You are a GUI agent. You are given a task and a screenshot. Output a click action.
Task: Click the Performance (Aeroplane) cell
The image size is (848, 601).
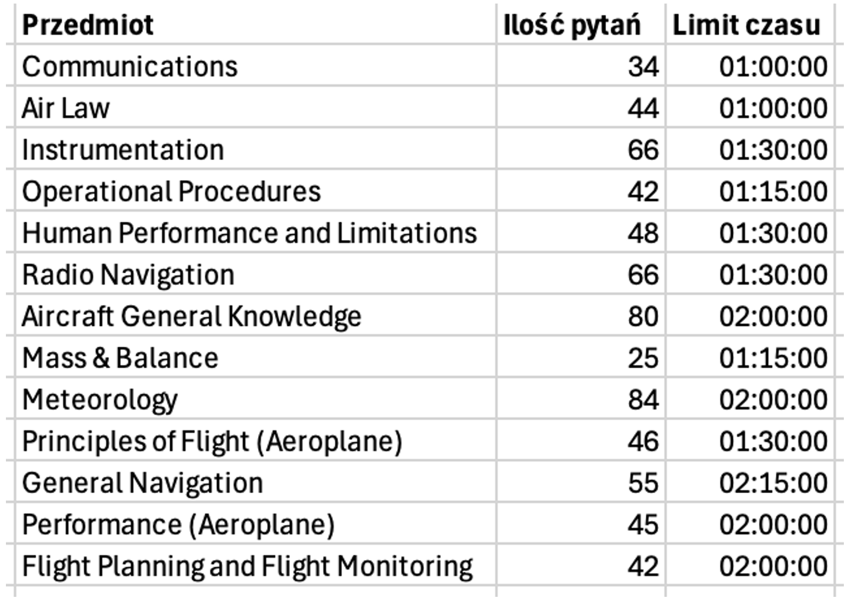coord(256,523)
